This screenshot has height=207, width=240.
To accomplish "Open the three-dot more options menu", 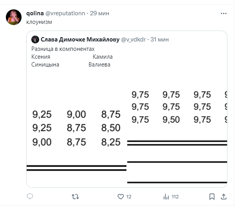I will (224, 13).
